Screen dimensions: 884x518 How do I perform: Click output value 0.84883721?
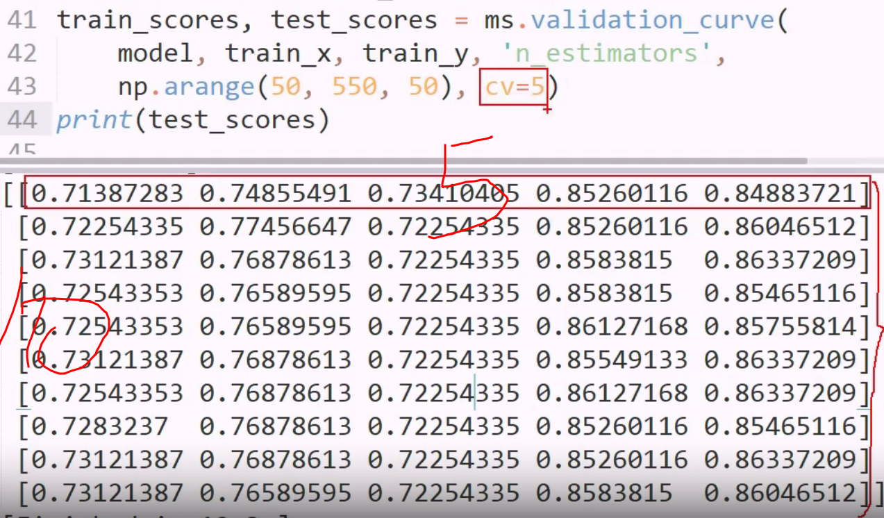click(x=780, y=192)
